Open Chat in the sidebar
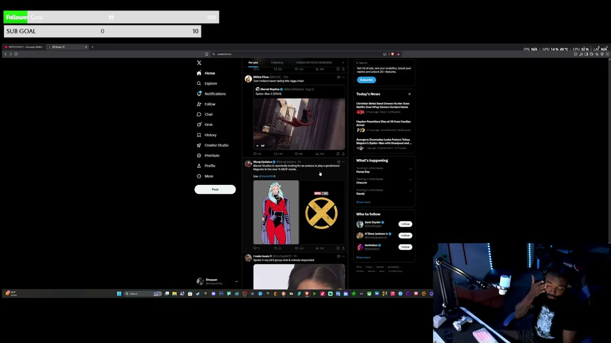This screenshot has width=611, height=343. coord(205,114)
